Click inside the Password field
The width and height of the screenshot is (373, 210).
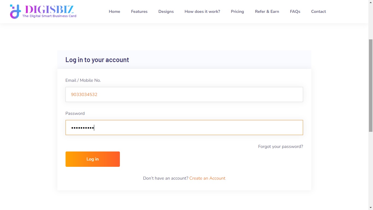tap(184, 128)
